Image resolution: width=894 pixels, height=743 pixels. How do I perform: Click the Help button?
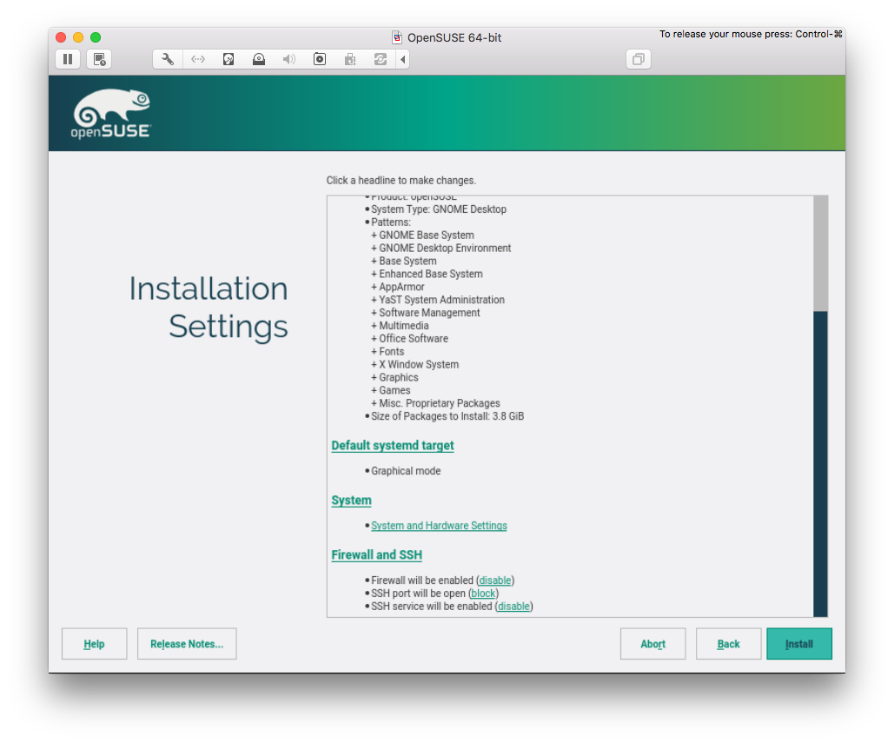pos(94,644)
